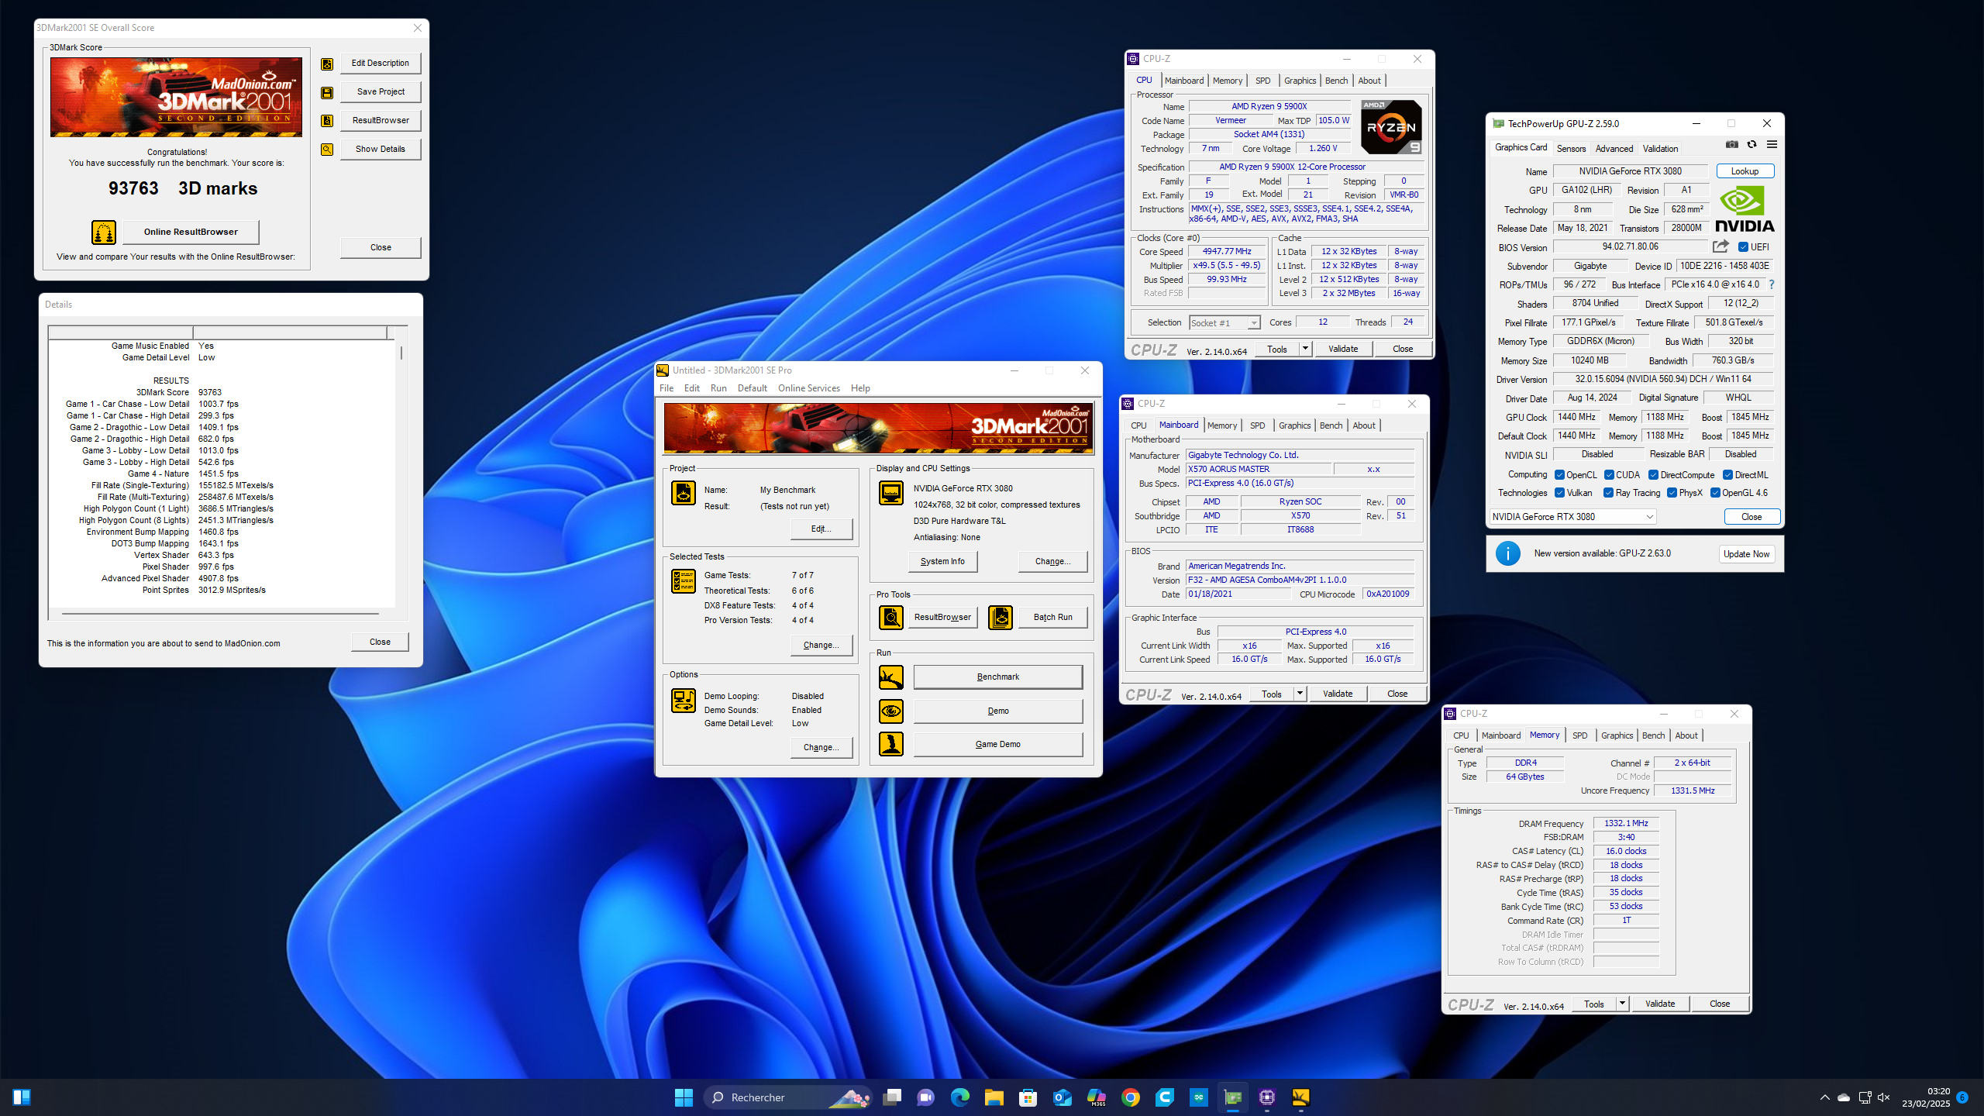Open the Socket #1 selection dropdown
Image resolution: width=1984 pixels, height=1116 pixels.
[x=1224, y=323]
